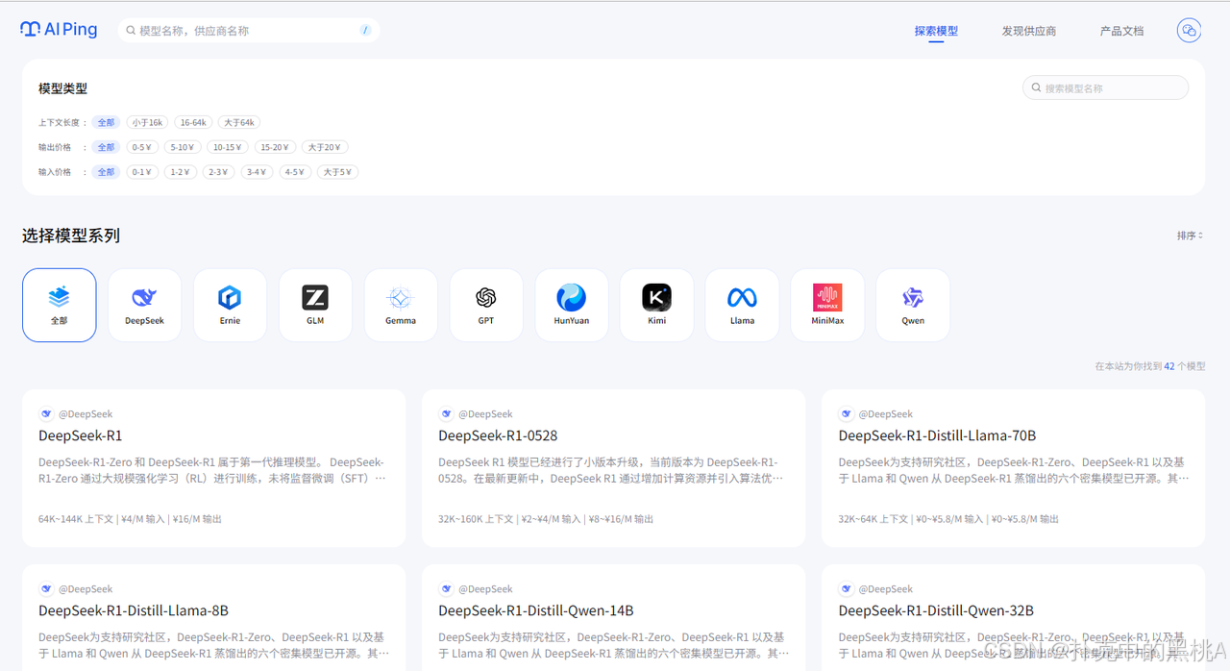Select 全部 for 输出价格 filter

[106, 147]
